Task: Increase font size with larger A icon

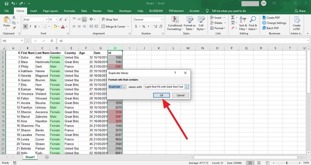Action: pyautogui.click(x=61, y=19)
